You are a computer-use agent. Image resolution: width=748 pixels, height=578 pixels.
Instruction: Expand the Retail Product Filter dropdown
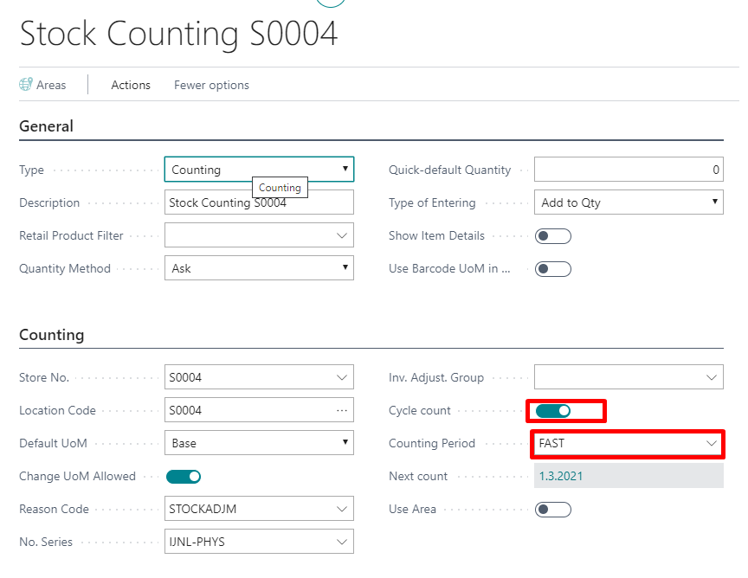[342, 235]
